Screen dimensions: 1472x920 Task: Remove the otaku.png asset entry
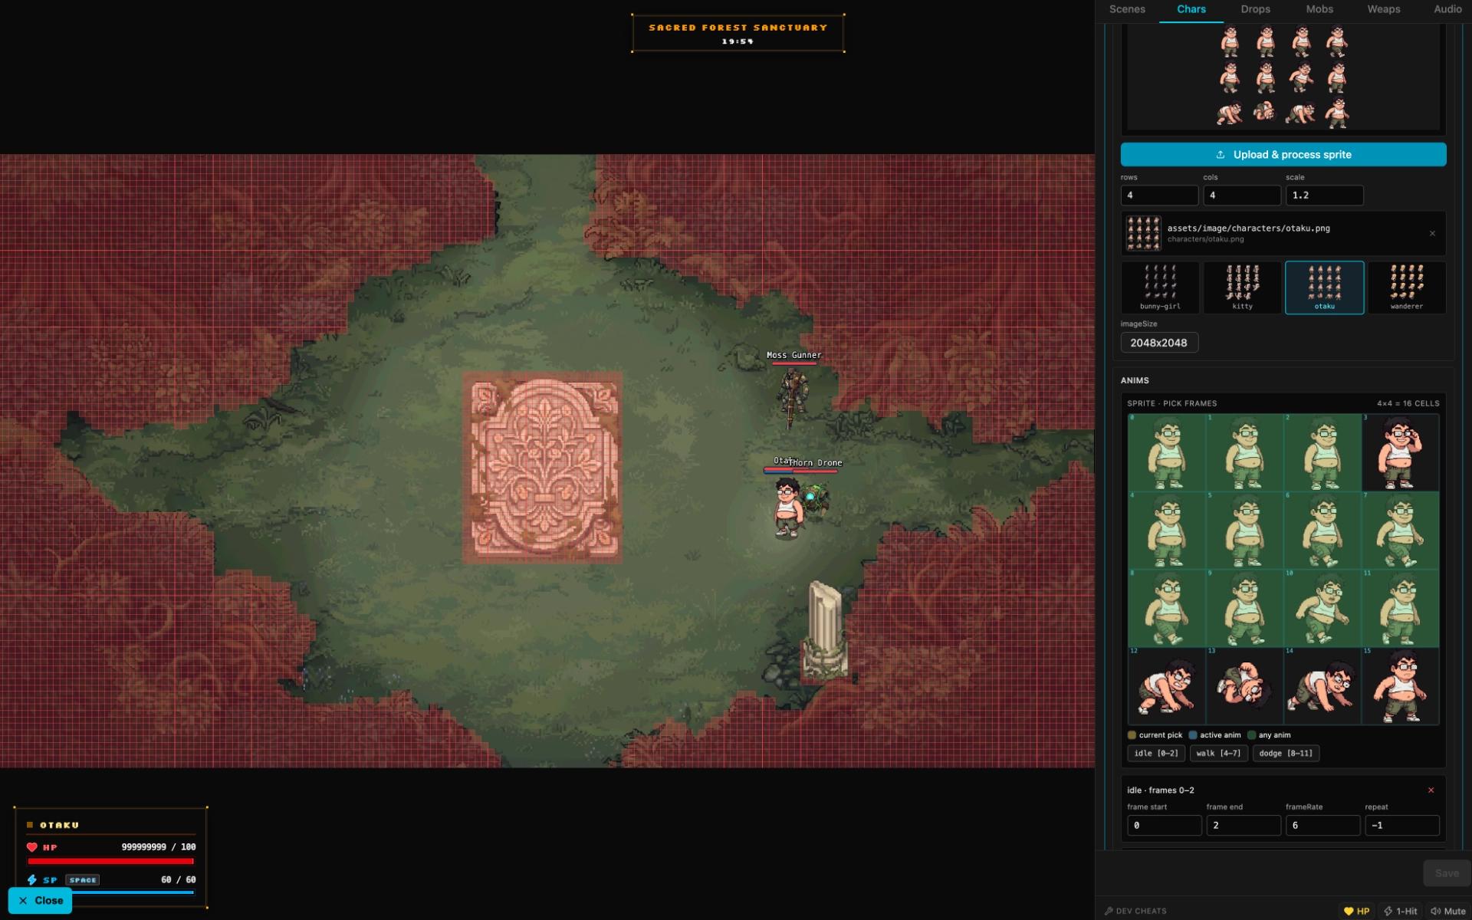point(1432,233)
